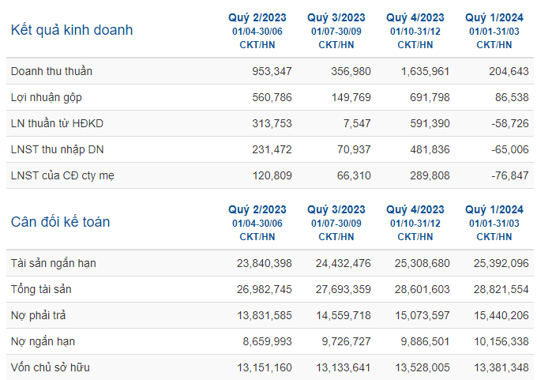Click the LNST thu nhập DN row label
Screen dimensions: 537x380
pyautogui.click(x=57, y=150)
